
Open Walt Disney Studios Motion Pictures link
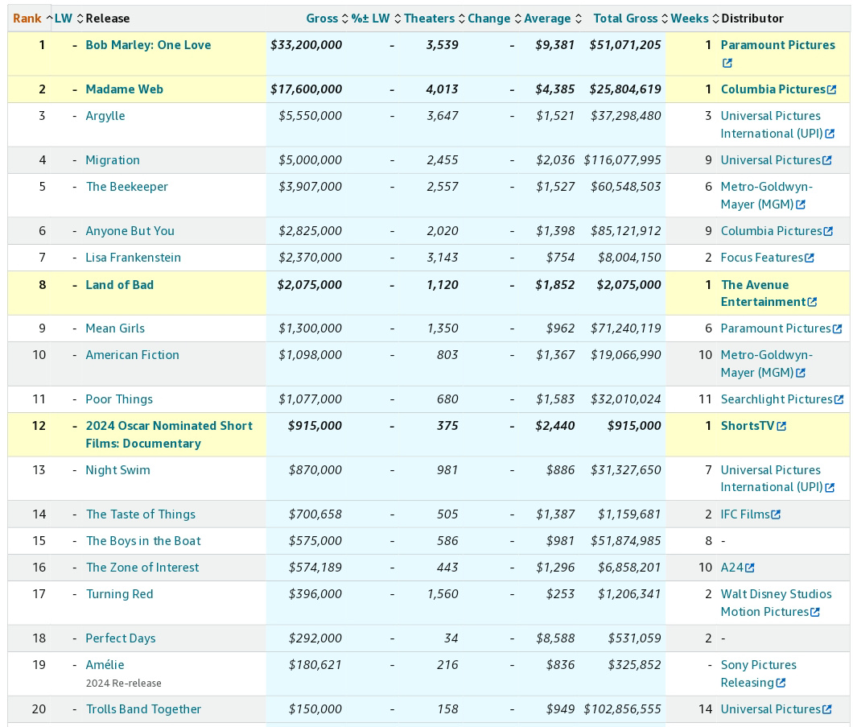pyautogui.click(x=777, y=603)
